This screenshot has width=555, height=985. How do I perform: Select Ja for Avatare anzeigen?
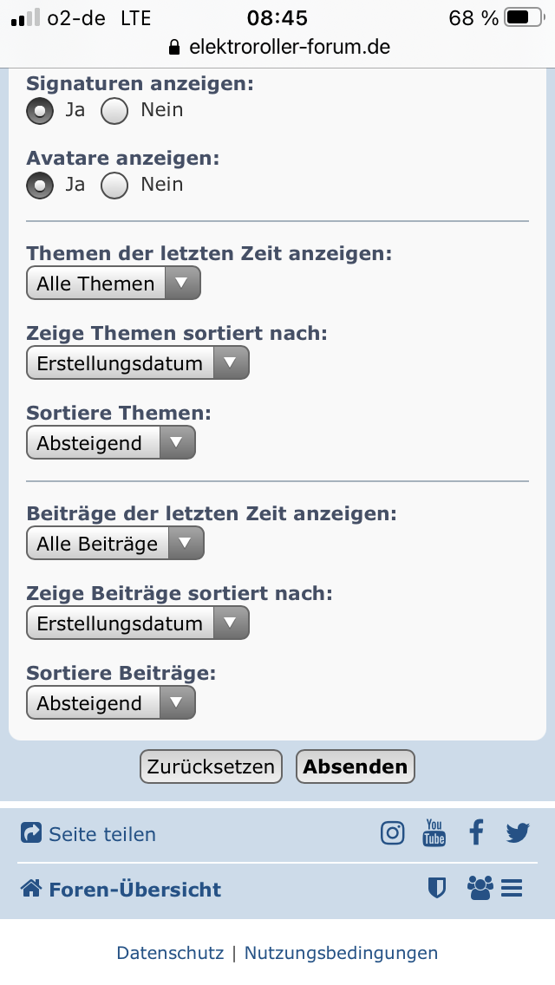coord(40,186)
